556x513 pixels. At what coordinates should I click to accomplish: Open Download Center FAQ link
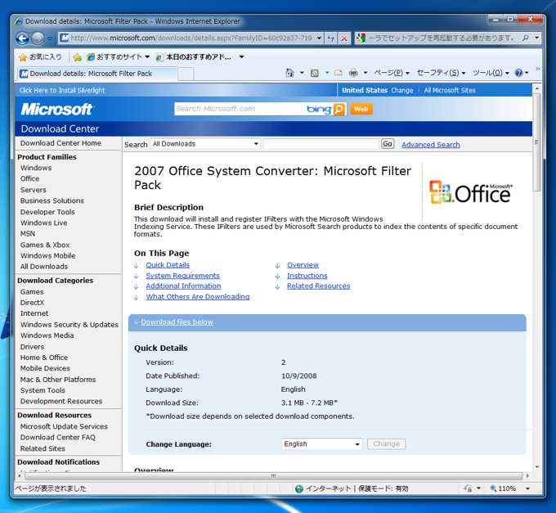[58, 437]
